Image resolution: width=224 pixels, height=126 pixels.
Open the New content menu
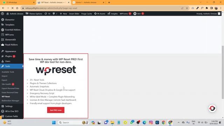(x=63, y=14)
